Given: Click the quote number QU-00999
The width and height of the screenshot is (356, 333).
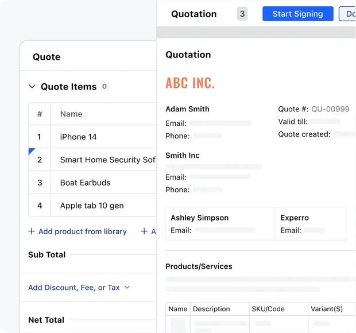Looking at the screenshot, I should pos(330,109).
